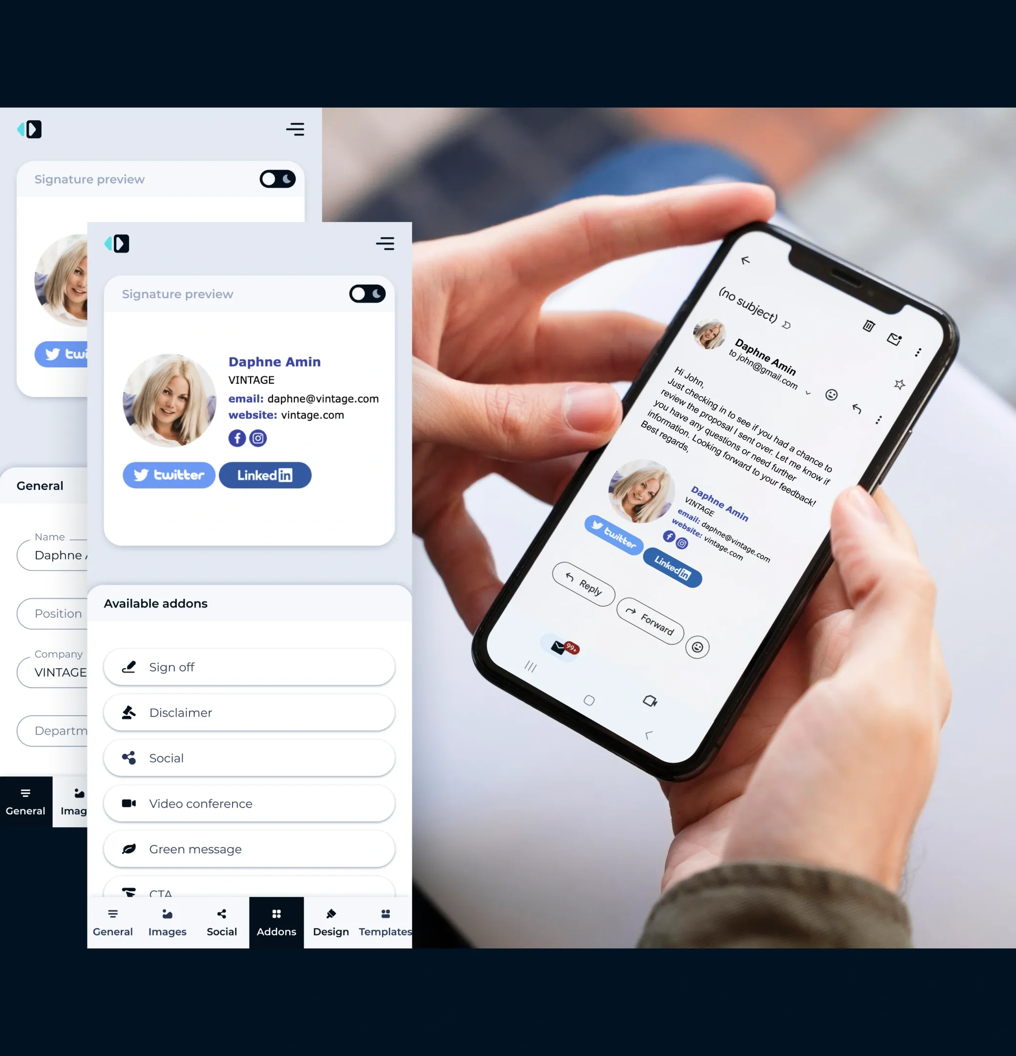Switch to the Social tab

pyautogui.click(x=221, y=922)
